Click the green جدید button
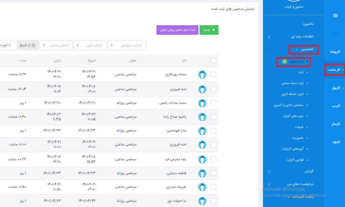Screen dimensions: 345x207 tap(209, 30)
